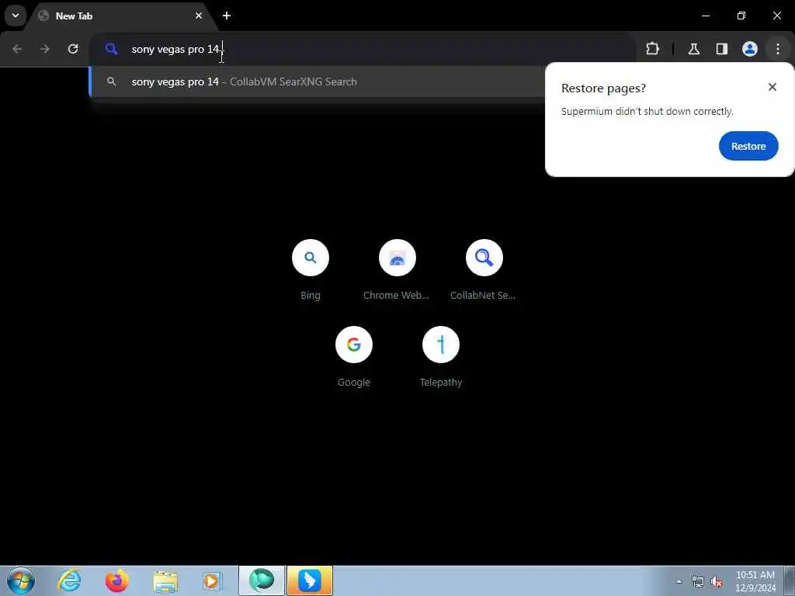
Task: Open the Telepathy shortcut
Action: pyautogui.click(x=441, y=345)
